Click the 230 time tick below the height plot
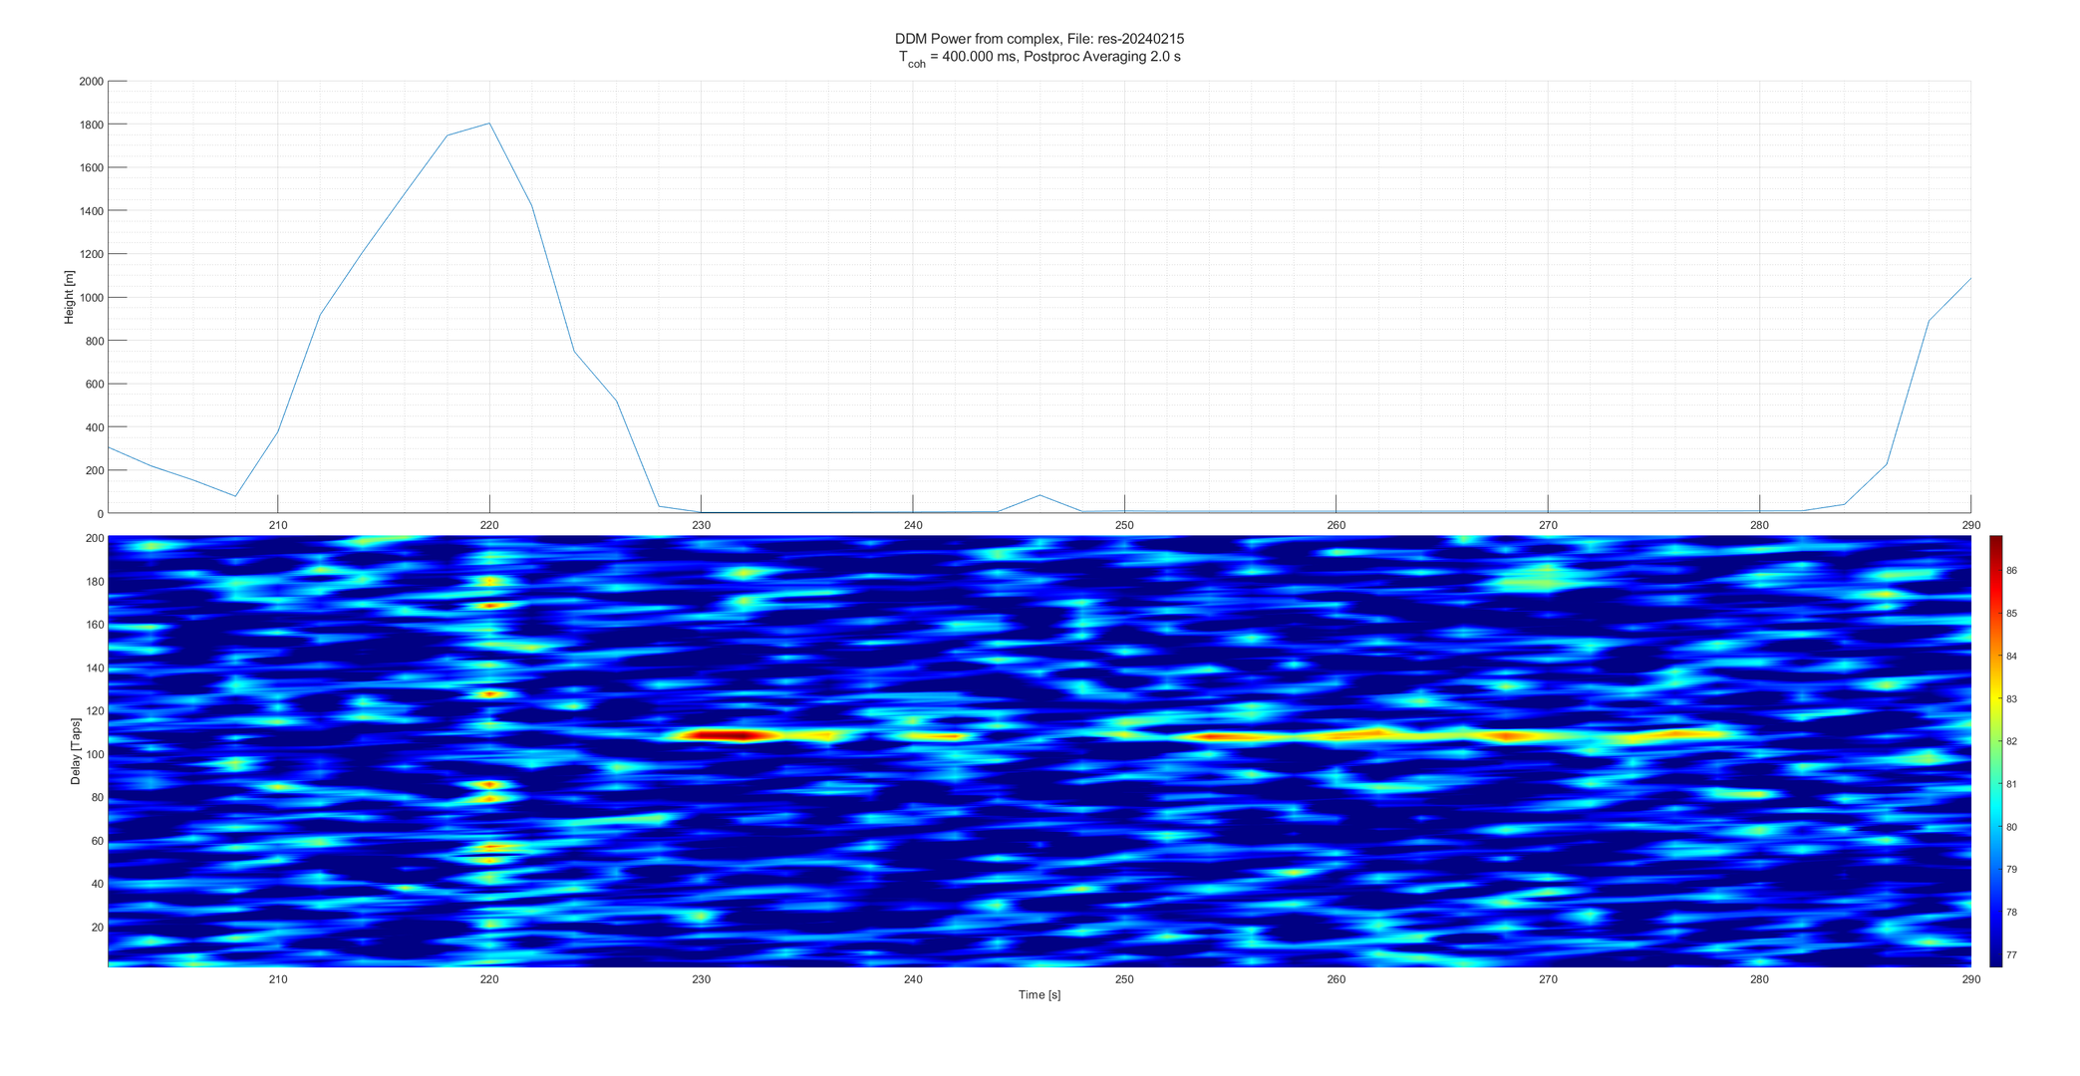Viewport: 2080px width, 1076px height. click(701, 526)
